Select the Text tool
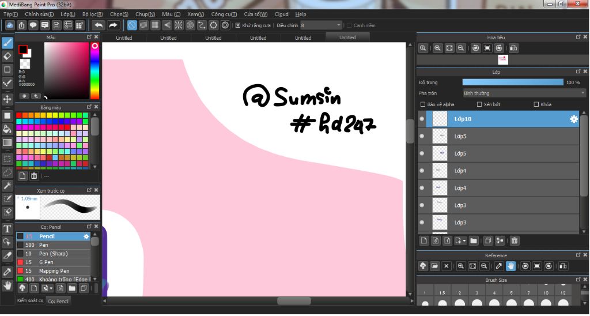The image size is (590, 316). coord(7,228)
